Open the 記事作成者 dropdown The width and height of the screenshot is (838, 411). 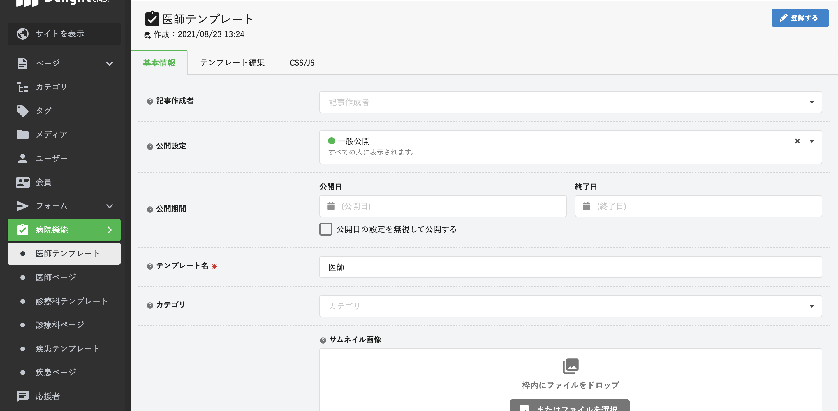[570, 102]
